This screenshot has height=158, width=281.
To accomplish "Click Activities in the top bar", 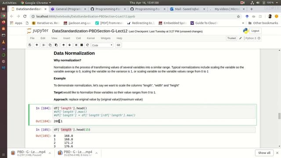I will click(9, 3).
